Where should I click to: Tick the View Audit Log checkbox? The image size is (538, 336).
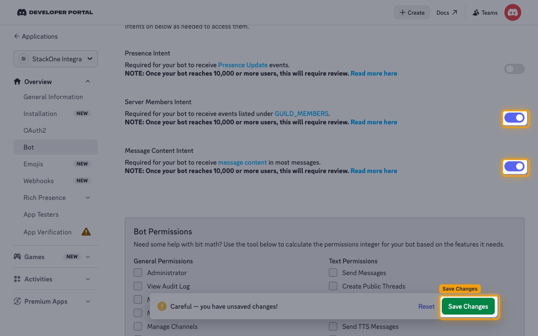coord(138,286)
